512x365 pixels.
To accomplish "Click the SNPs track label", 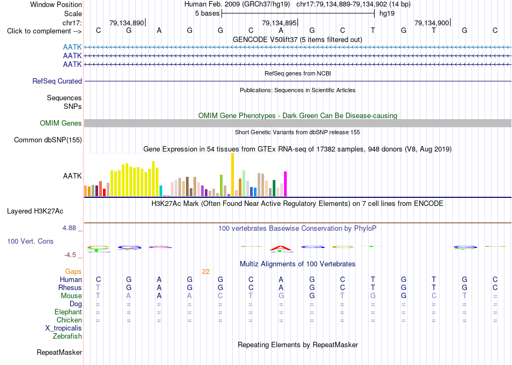I will tap(73, 106).
